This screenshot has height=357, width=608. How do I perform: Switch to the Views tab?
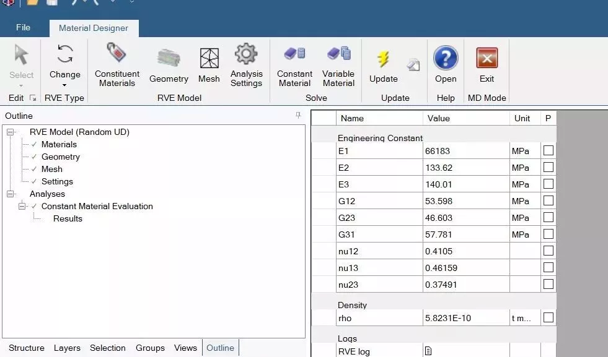185,348
